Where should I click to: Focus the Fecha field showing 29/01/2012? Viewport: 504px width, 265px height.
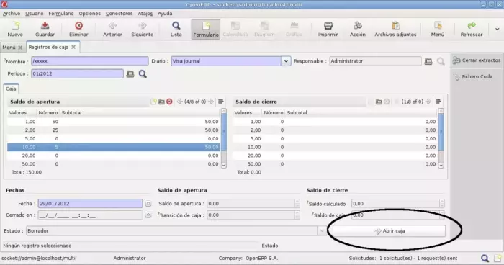pos(90,204)
